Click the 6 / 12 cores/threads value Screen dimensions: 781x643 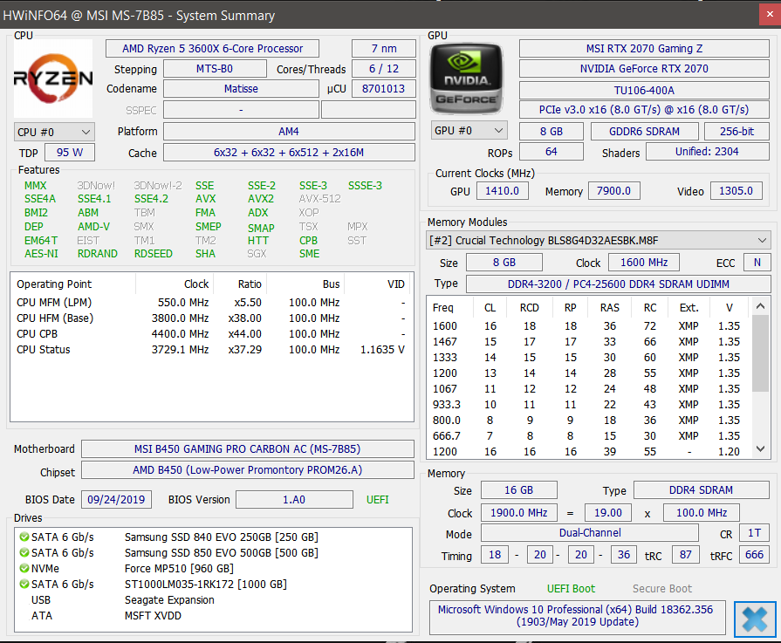(384, 69)
